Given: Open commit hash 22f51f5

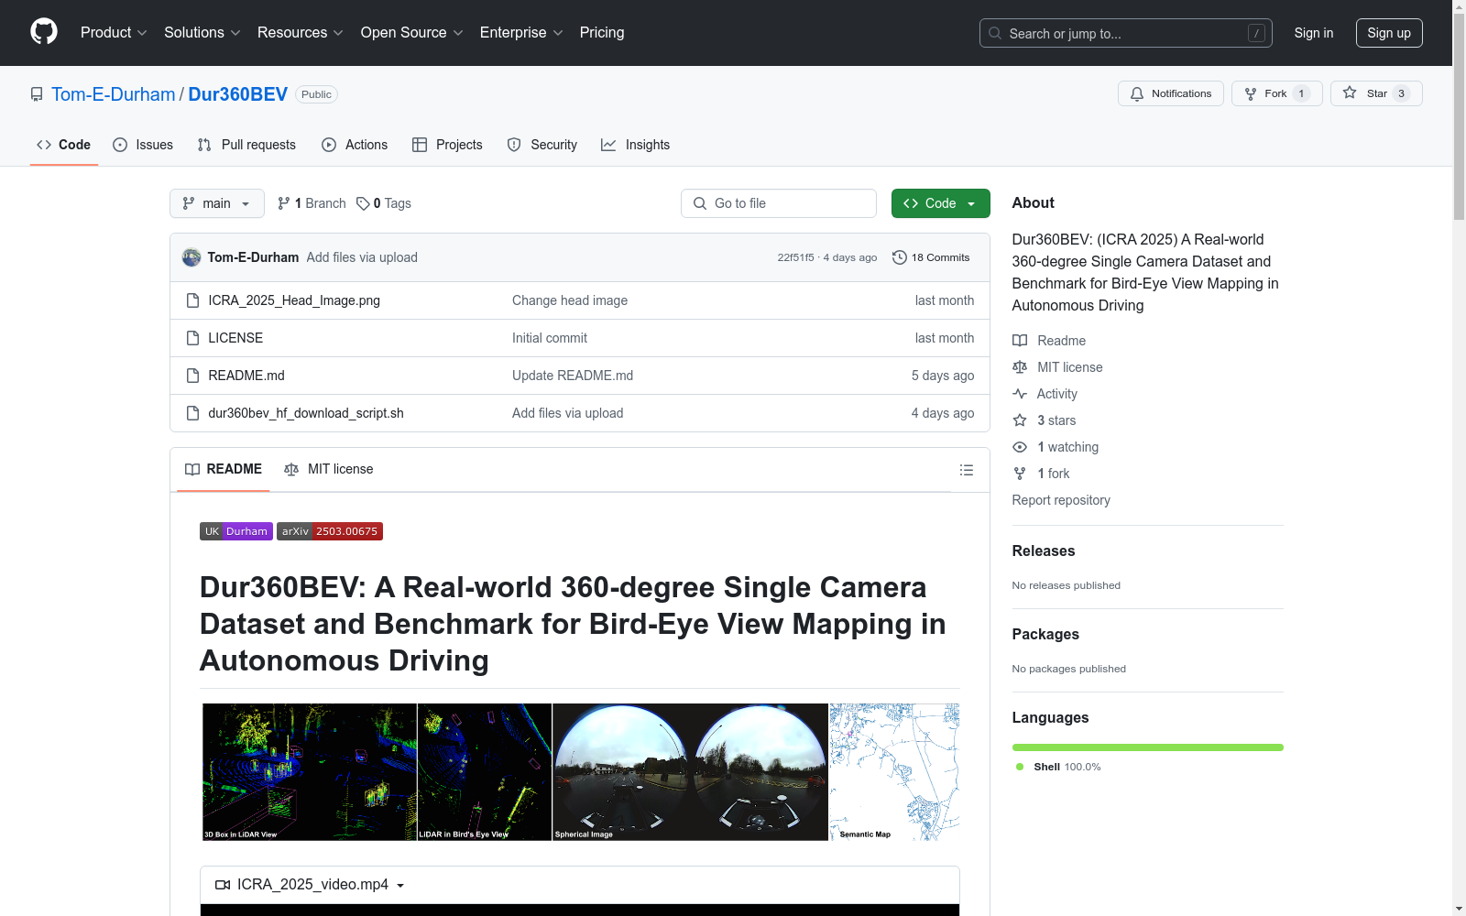Looking at the screenshot, I should (x=795, y=257).
